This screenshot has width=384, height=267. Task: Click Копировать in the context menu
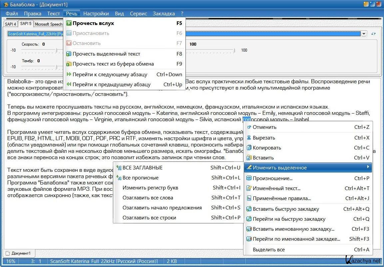267,148
